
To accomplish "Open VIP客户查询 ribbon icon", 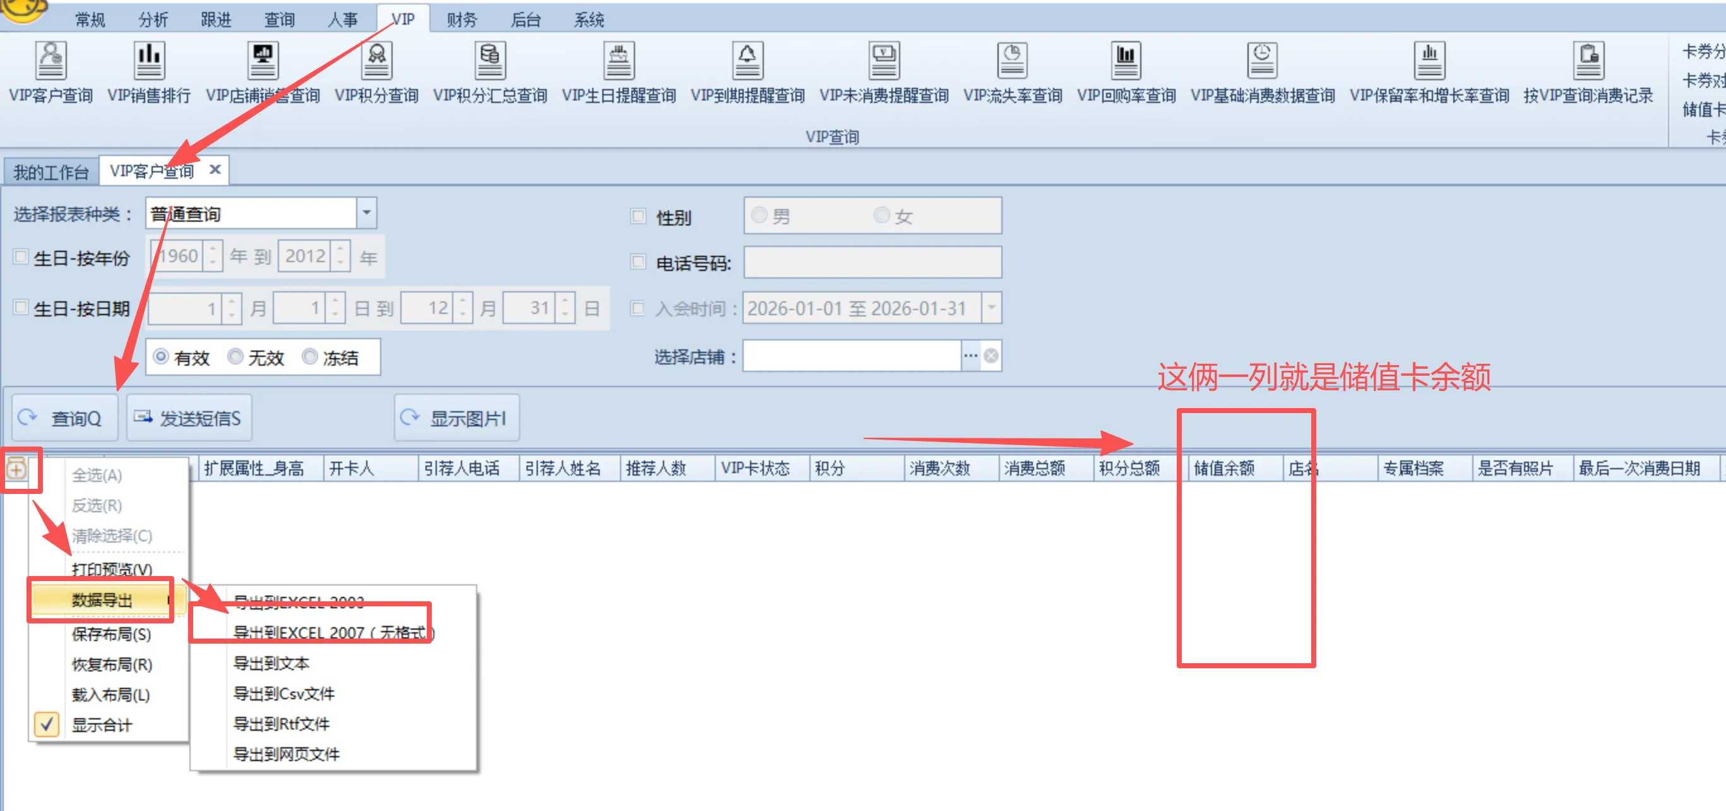I will tap(51, 61).
